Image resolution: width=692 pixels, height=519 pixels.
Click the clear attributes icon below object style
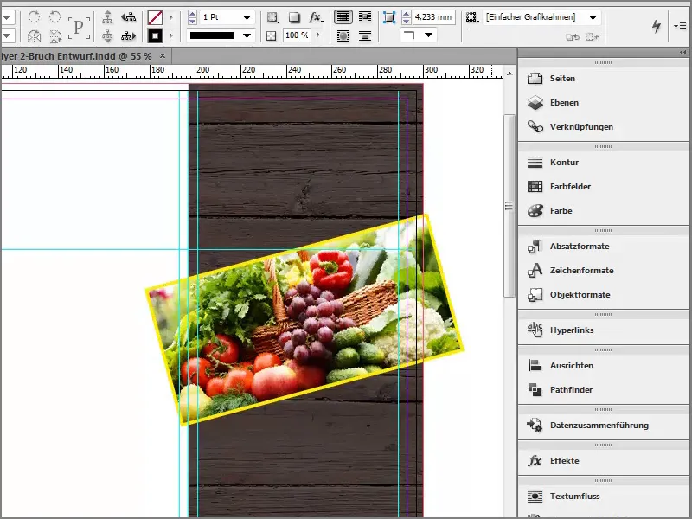(x=592, y=37)
